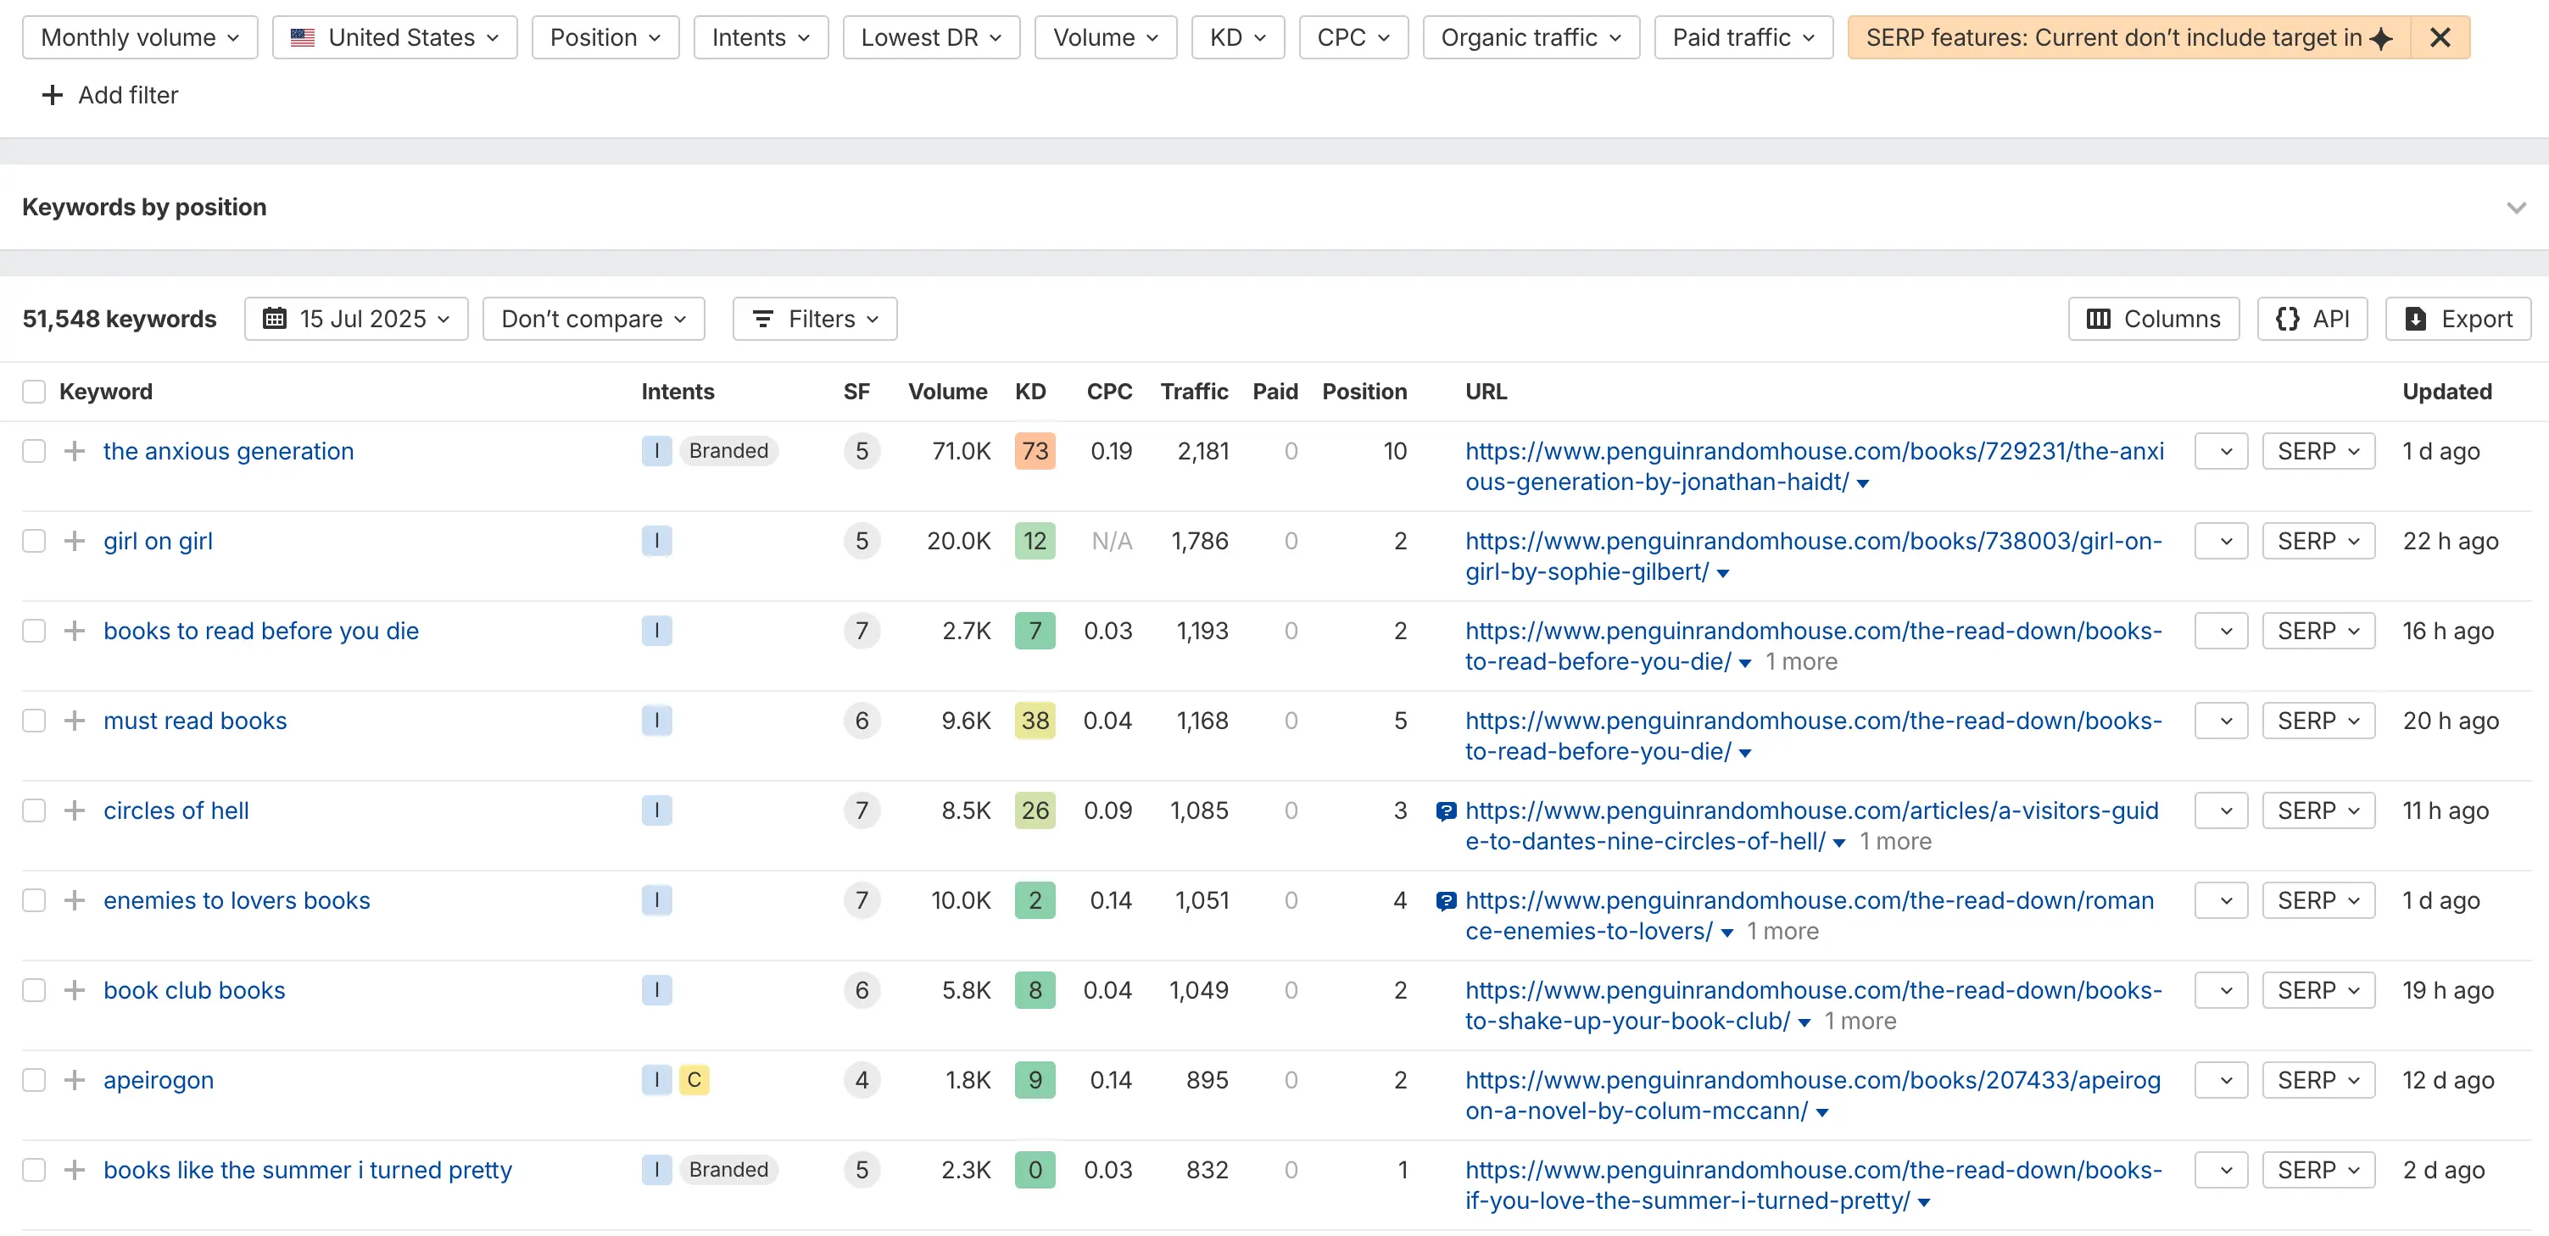The height and width of the screenshot is (1236, 2549).
Task: Open the KD filter dropdown
Action: click(x=1238, y=37)
